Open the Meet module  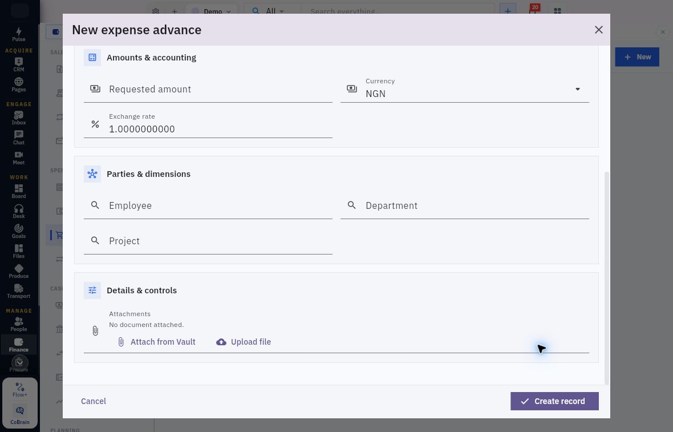(x=18, y=158)
